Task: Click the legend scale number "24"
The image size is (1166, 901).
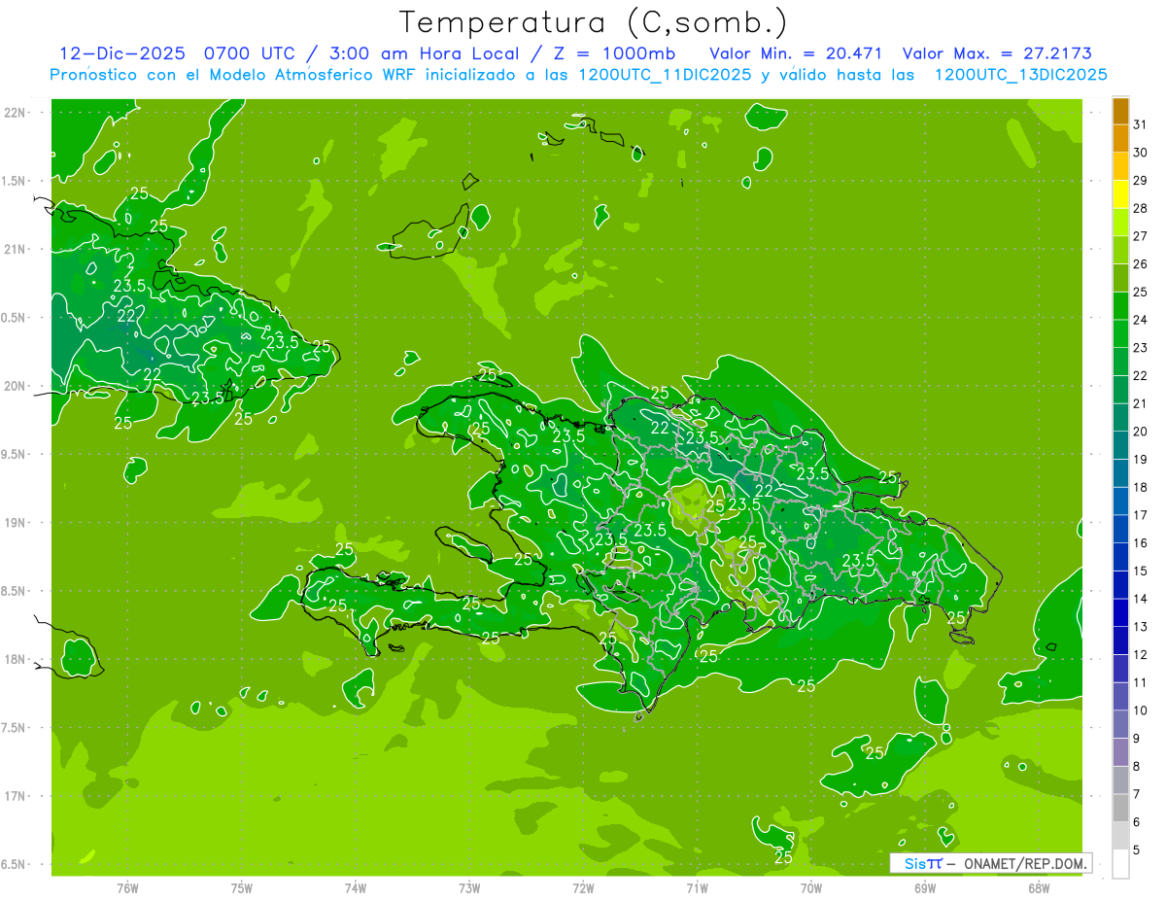Action: [1141, 320]
